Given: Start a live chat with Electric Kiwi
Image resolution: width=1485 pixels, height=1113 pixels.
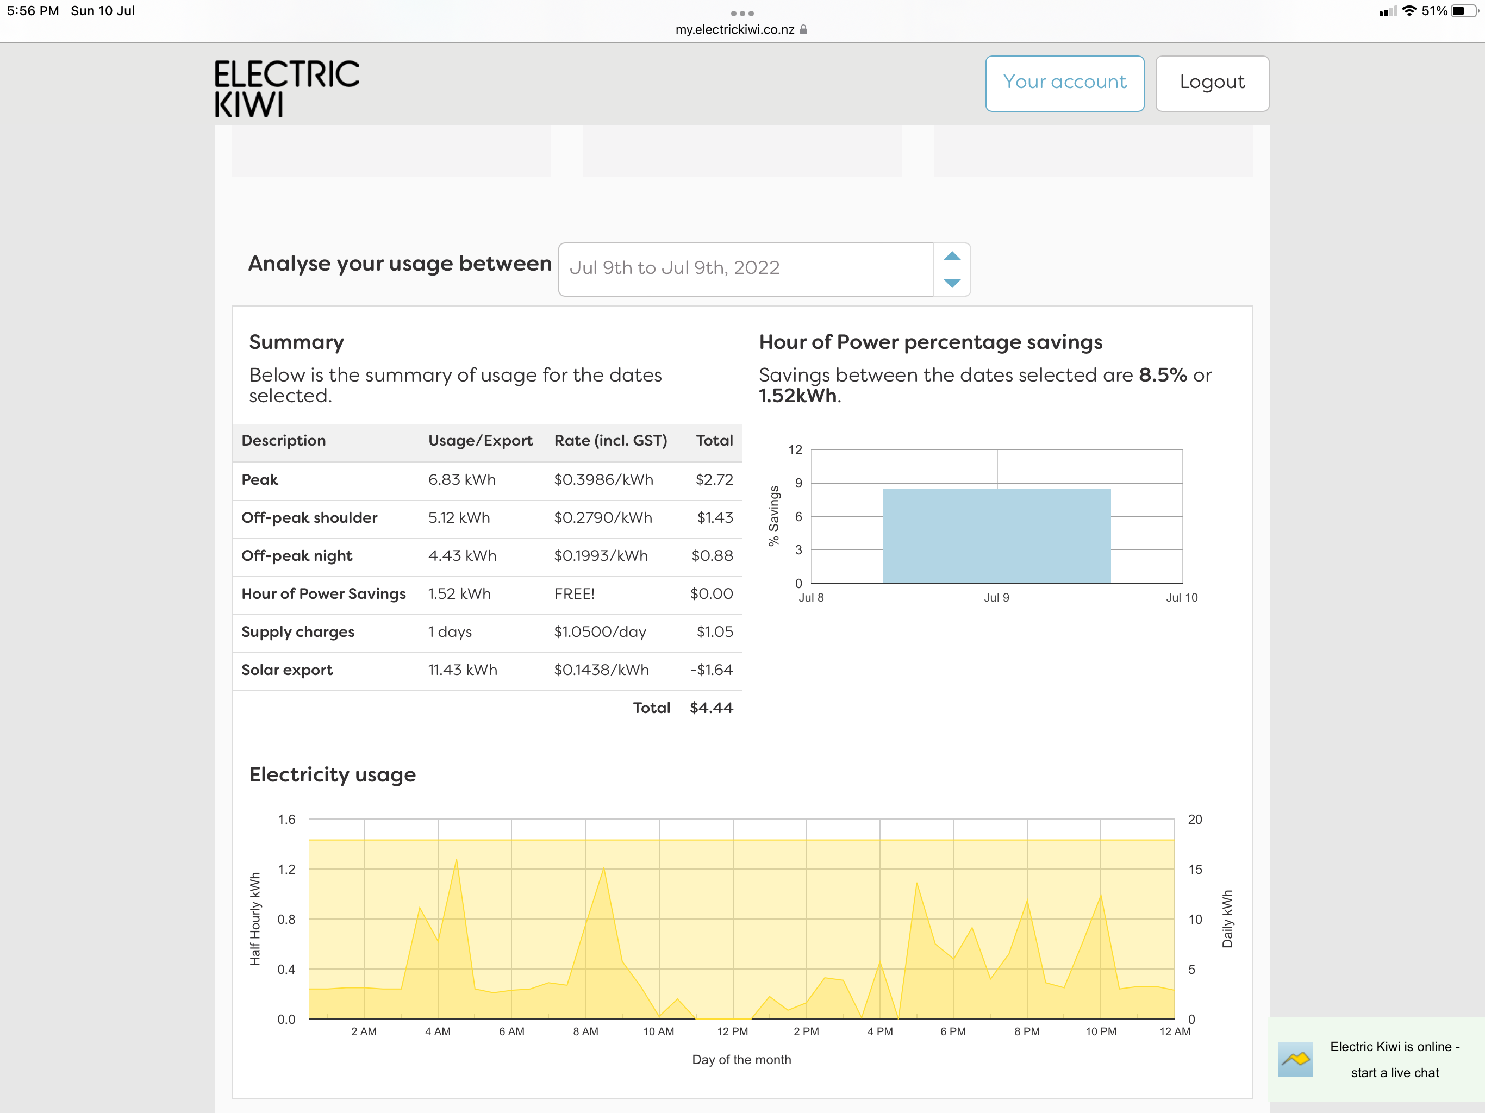Looking at the screenshot, I should pyautogui.click(x=1394, y=1059).
